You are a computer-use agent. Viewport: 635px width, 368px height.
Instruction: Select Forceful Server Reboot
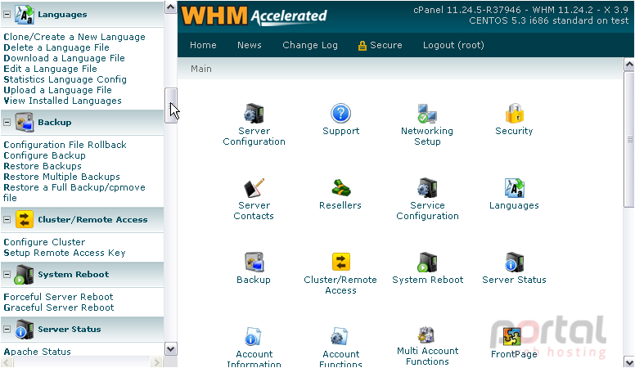[59, 297]
